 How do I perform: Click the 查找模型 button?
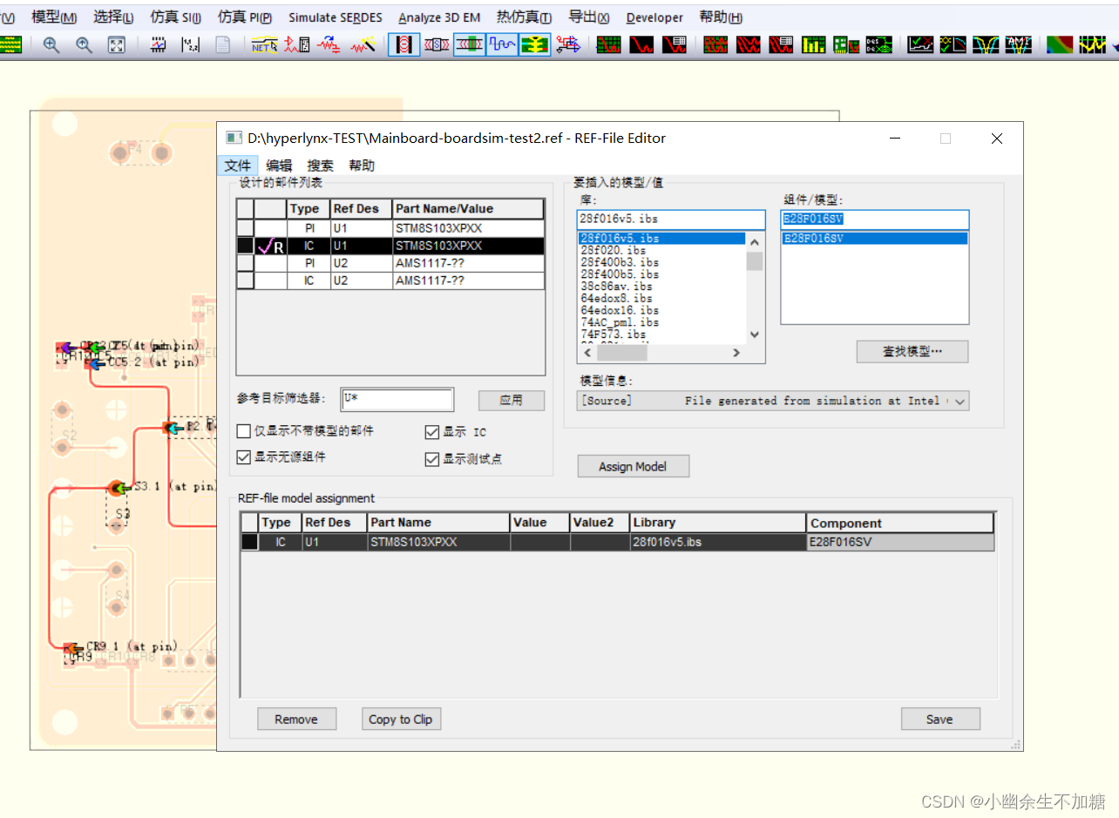(912, 352)
